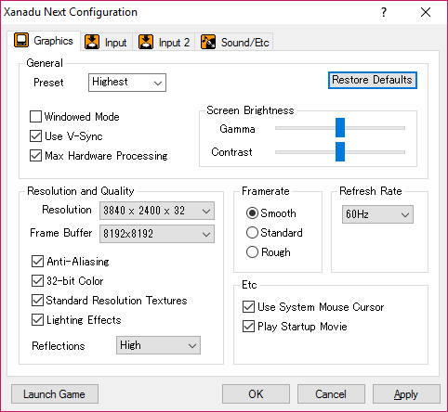The image size is (448, 412).
Task: Click the Input tab's download-arrow icon
Action: point(92,42)
